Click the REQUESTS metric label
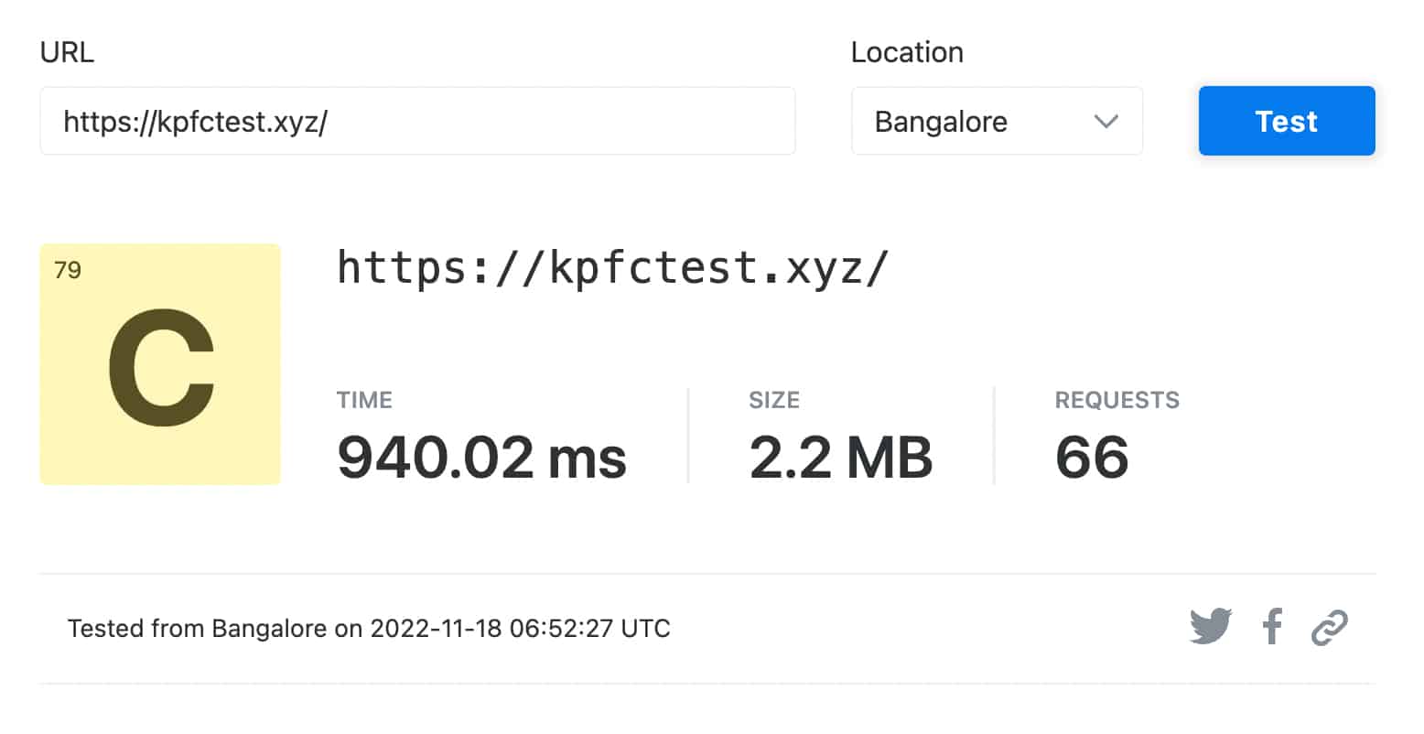This screenshot has width=1424, height=734. pyautogui.click(x=1117, y=400)
